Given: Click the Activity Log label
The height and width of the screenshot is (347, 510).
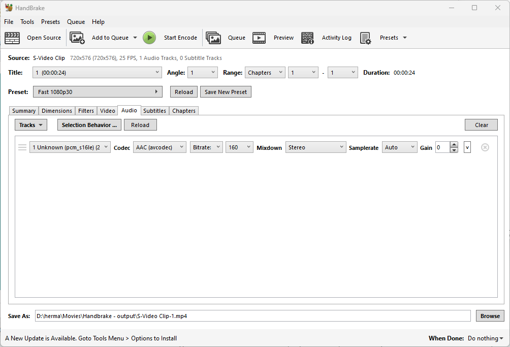Looking at the screenshot, I should (337, 38).
